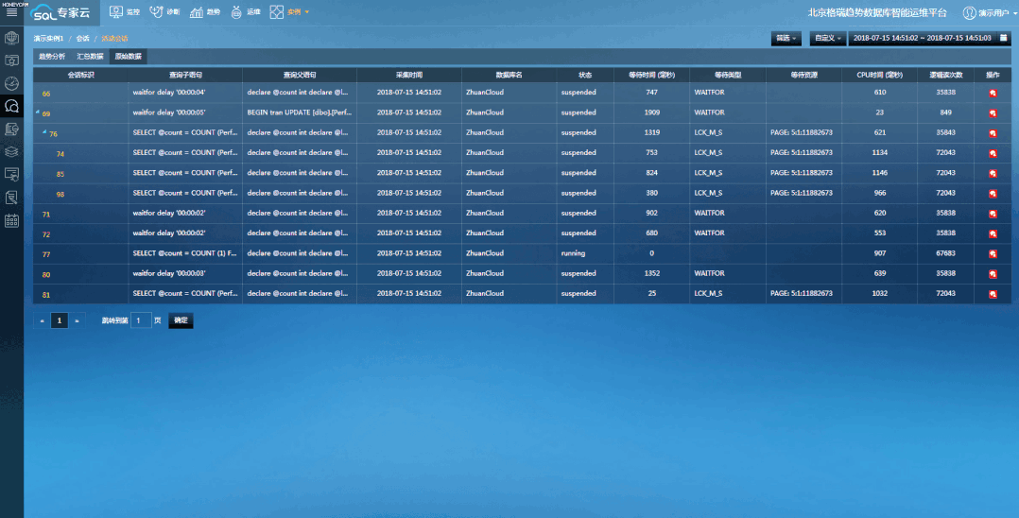Viewport: 1019px width, 518px height.
Task: Click session ID 81
Action: 46,295
